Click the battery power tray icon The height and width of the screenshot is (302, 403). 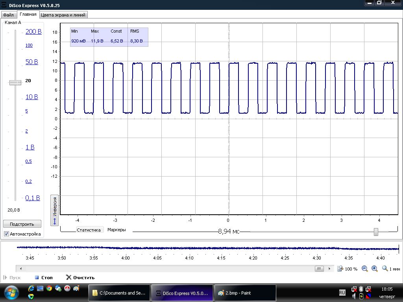(361, 296)
